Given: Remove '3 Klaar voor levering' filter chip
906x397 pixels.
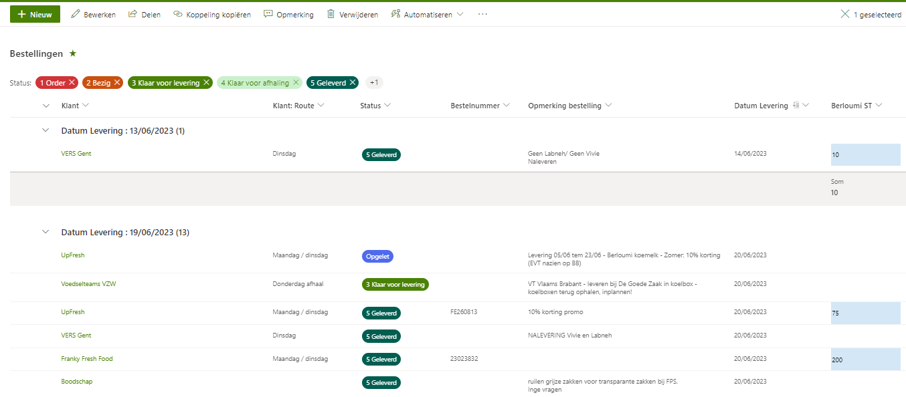Looking at the screenshot, I should [x=206, y=83].
